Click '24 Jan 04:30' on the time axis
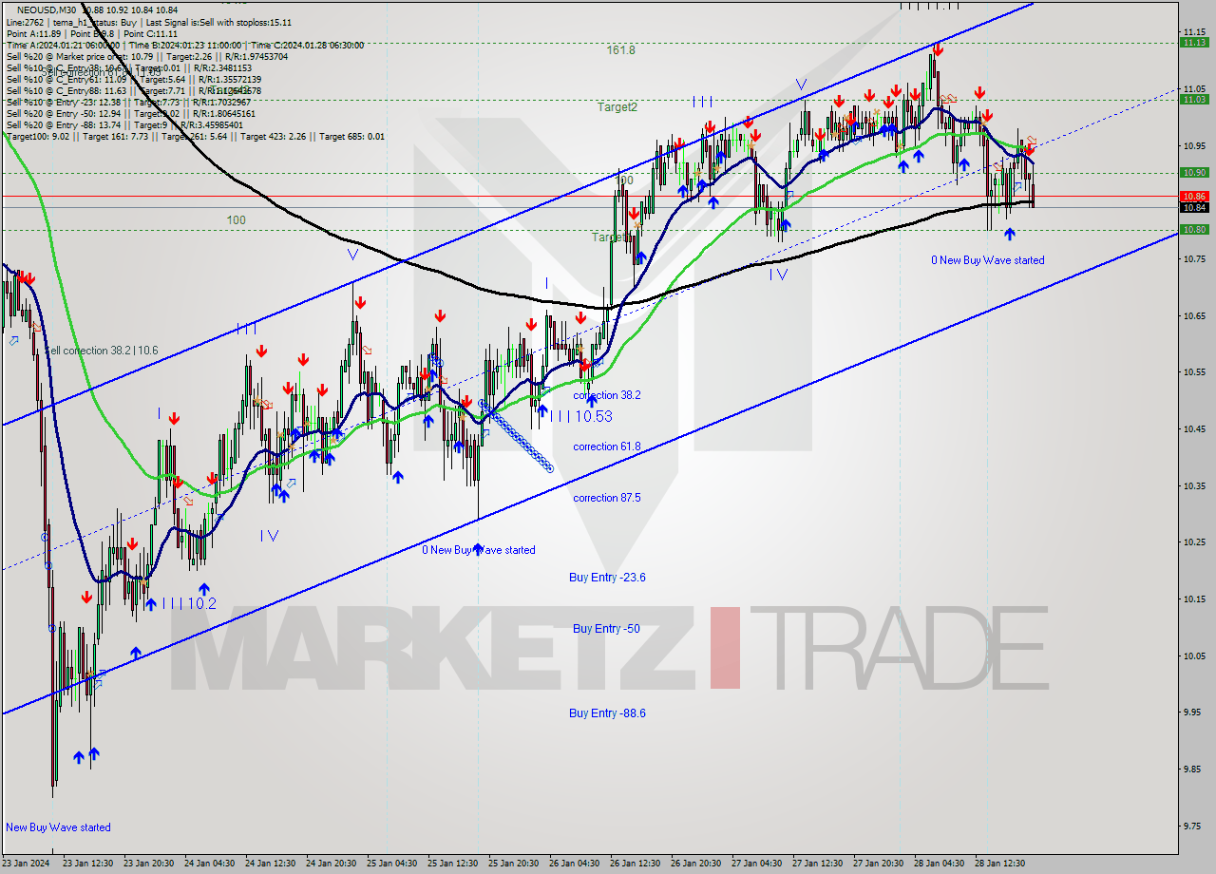The image size is (1216, 874). coord(209,864)
